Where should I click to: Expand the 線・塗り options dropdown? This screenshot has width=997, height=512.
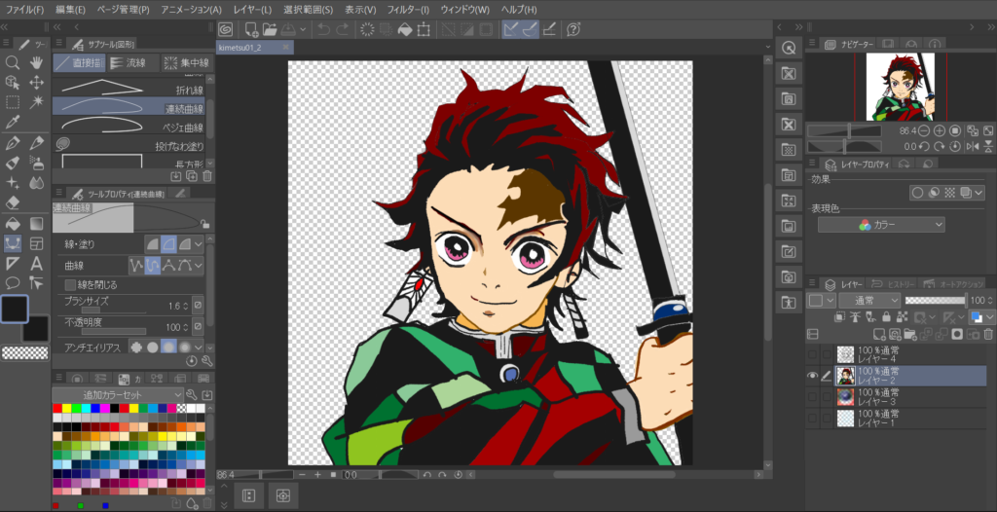[x=199, y=243]
